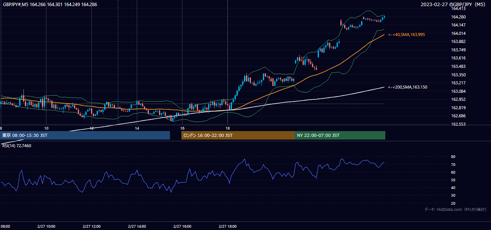Screen dimensions: 491x230
Task: Click price axis label 163.350
Action: [x=458, y=75]
